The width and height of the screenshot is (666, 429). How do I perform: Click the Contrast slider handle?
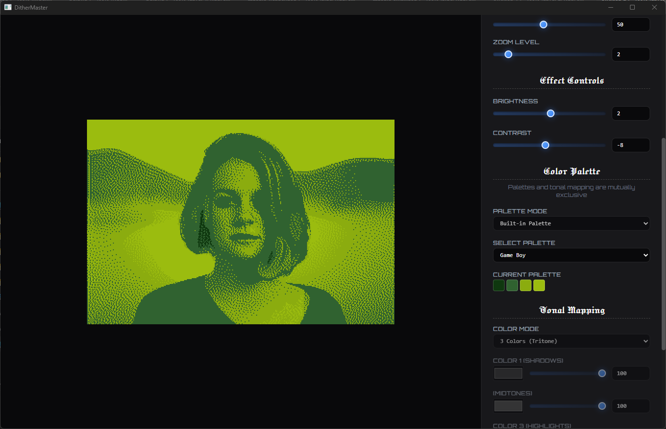[x=545, y=145]
